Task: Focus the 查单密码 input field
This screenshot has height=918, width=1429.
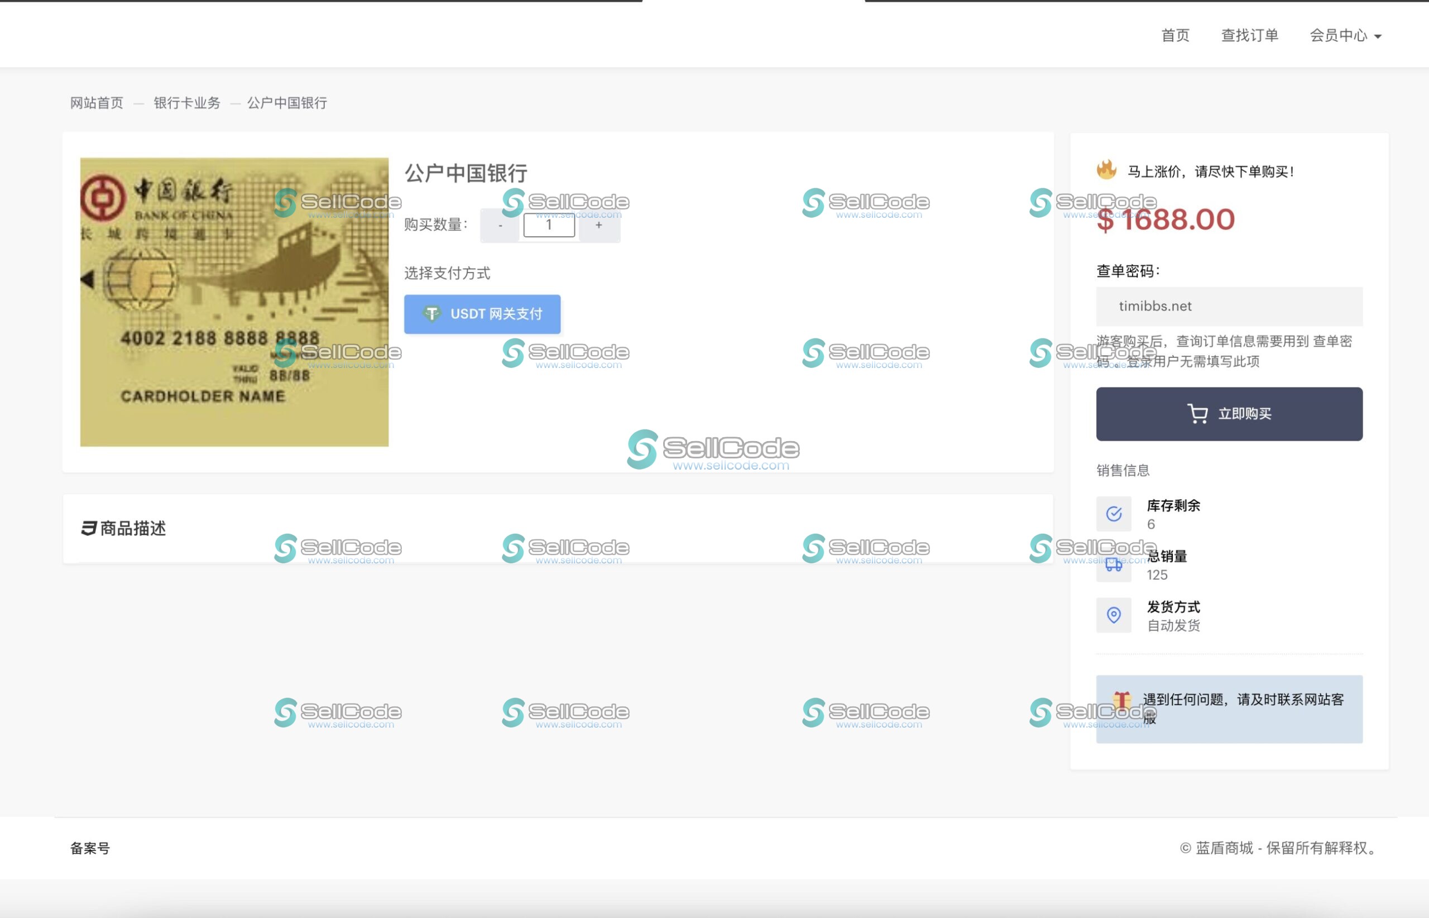Action: 1229,307
